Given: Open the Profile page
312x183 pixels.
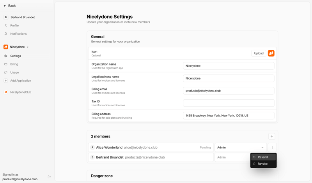Looking at the screenshot, I should pyautogui.click(x=14, y=25).
